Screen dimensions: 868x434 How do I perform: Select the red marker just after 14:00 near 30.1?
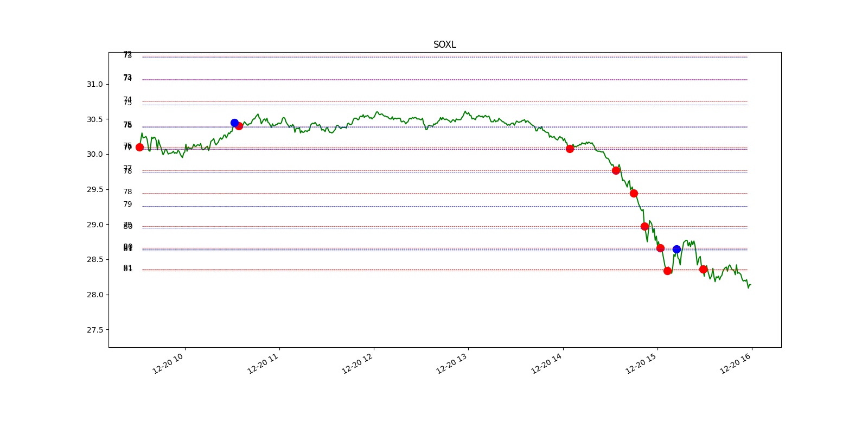[570, 149]
